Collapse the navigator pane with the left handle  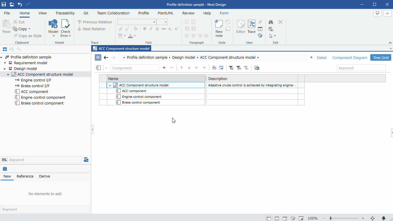pos(92,129)
